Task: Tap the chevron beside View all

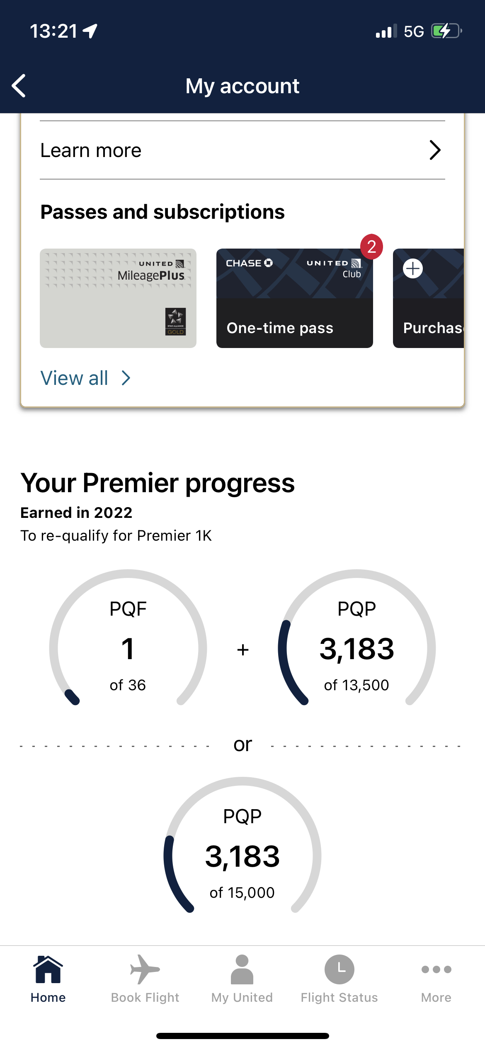Action: [126, 378]
